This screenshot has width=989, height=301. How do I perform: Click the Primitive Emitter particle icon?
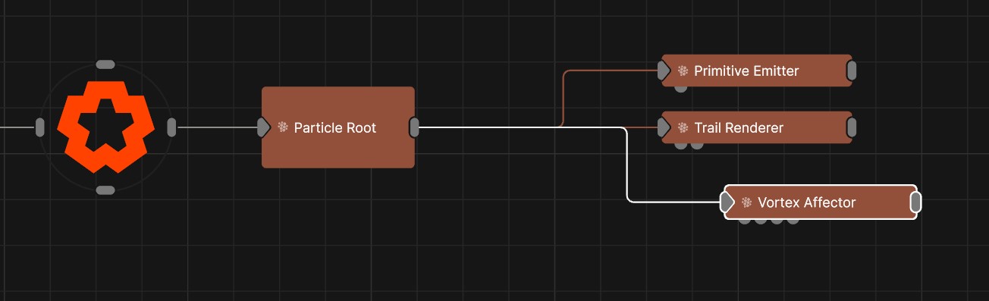coord(683,71)
